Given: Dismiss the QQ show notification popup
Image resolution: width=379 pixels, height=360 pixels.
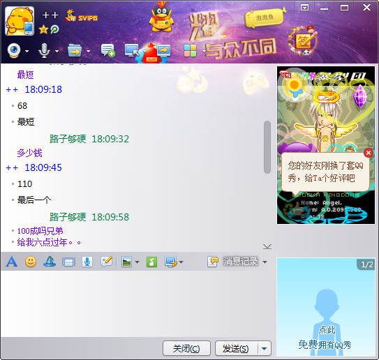Looking at the screenshot, I should (x=369, y=153).
